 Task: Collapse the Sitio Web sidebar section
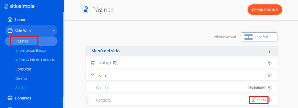pos(54,31)
